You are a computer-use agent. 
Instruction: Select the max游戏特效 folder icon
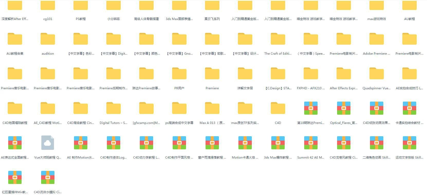click(377, 5)
